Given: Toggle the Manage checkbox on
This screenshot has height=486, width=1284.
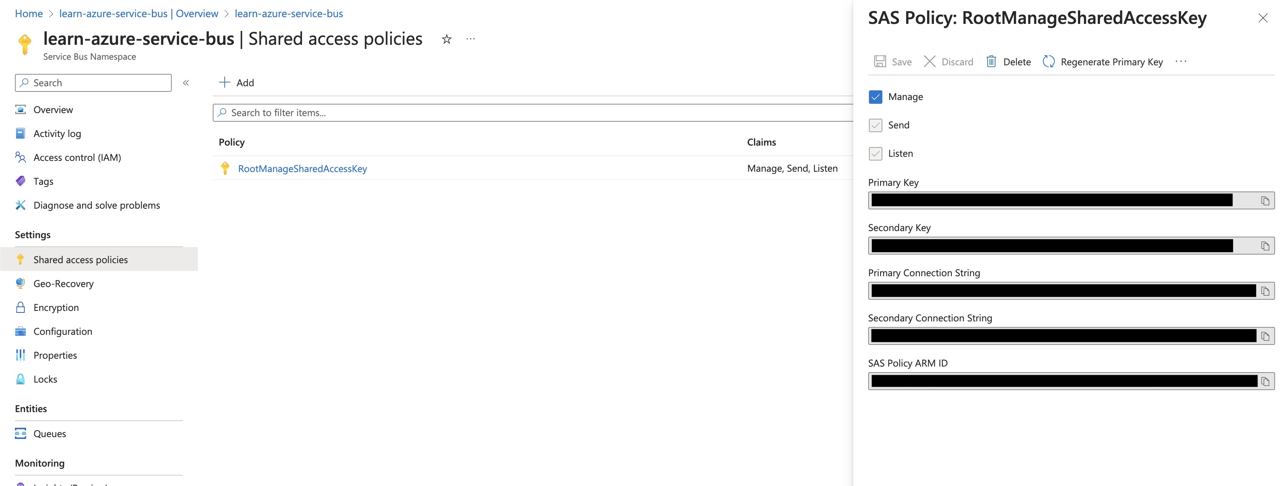Looking at the screenshot, I should pyautogui.click(x=875, y=96).
